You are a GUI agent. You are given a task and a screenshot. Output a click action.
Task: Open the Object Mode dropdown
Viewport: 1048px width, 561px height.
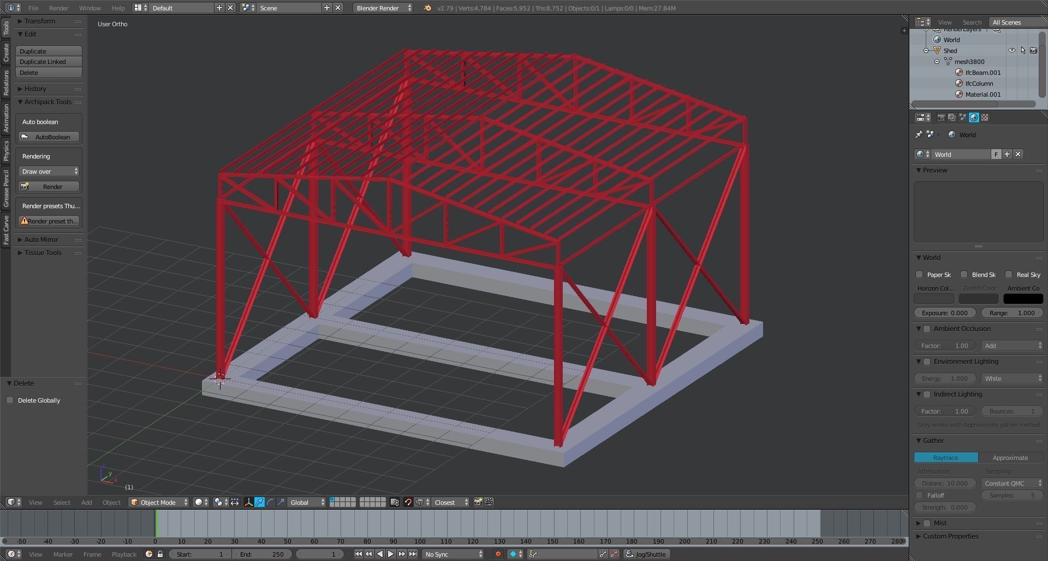coord(159,502)
